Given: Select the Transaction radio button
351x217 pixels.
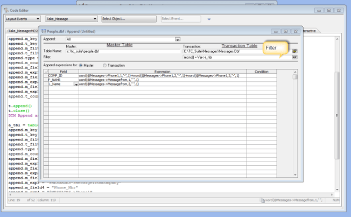Looking at the screenshot, I should coord(104,65).
